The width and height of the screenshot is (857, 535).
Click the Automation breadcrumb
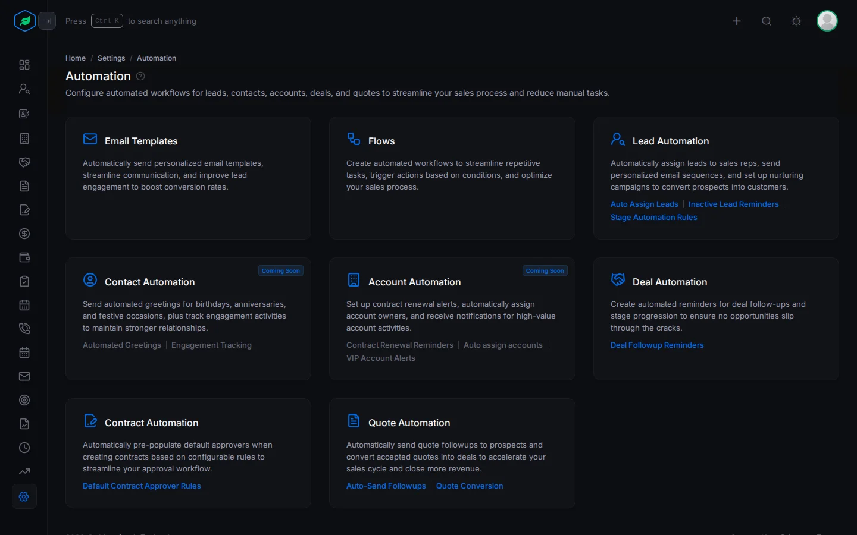(x=157, y=58)
